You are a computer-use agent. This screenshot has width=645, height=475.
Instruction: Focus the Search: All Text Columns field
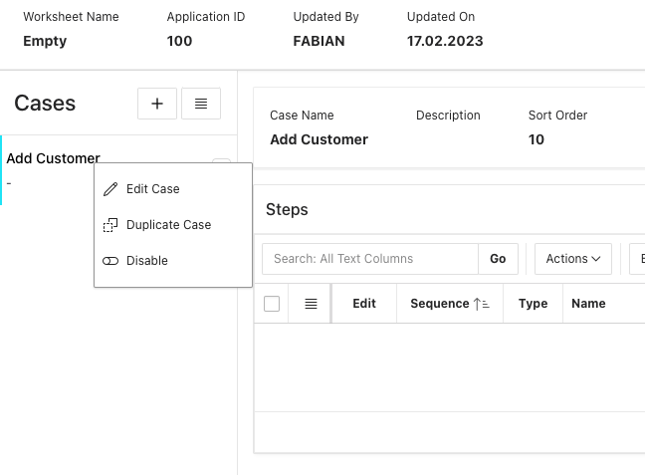tap(370, 259)
